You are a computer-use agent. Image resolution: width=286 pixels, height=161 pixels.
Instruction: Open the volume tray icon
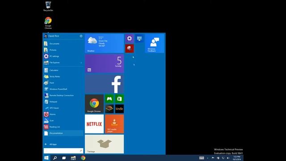pyautogui.click(x=228, y=158)
